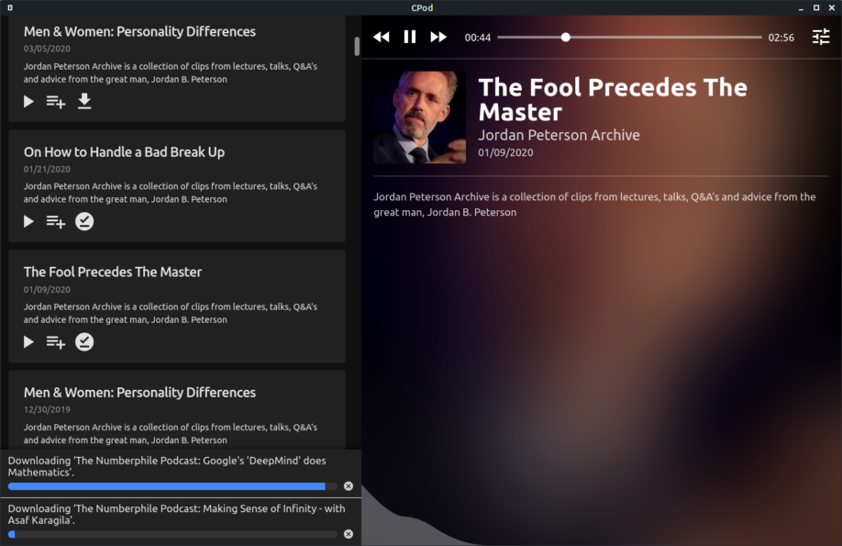This screenshot has width=842, height=546.
Task: Play On How to Handle a Bad Break Up
Action: (x=28, y=221)
